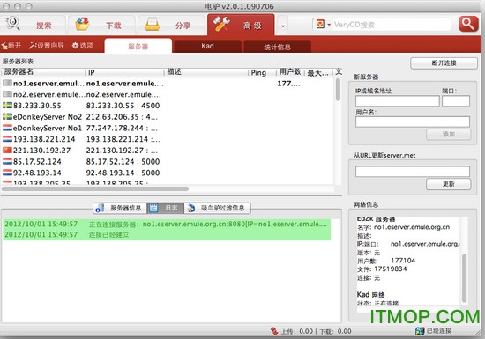The image size is (485, 339).
Task: Open the VeryCD search engine dropdown
Action: [324, 24]
